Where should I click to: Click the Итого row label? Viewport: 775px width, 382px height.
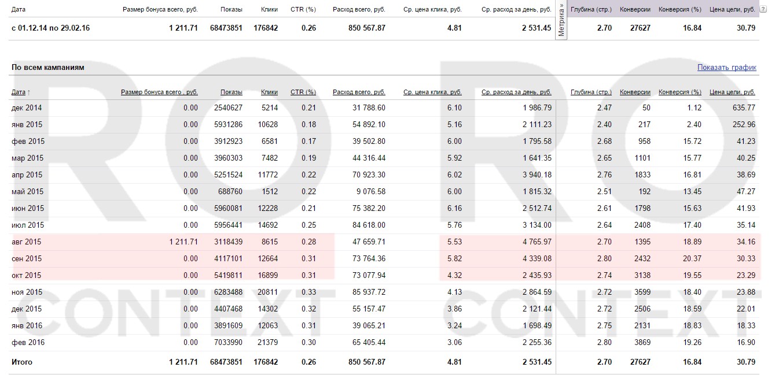pos(22,362)
